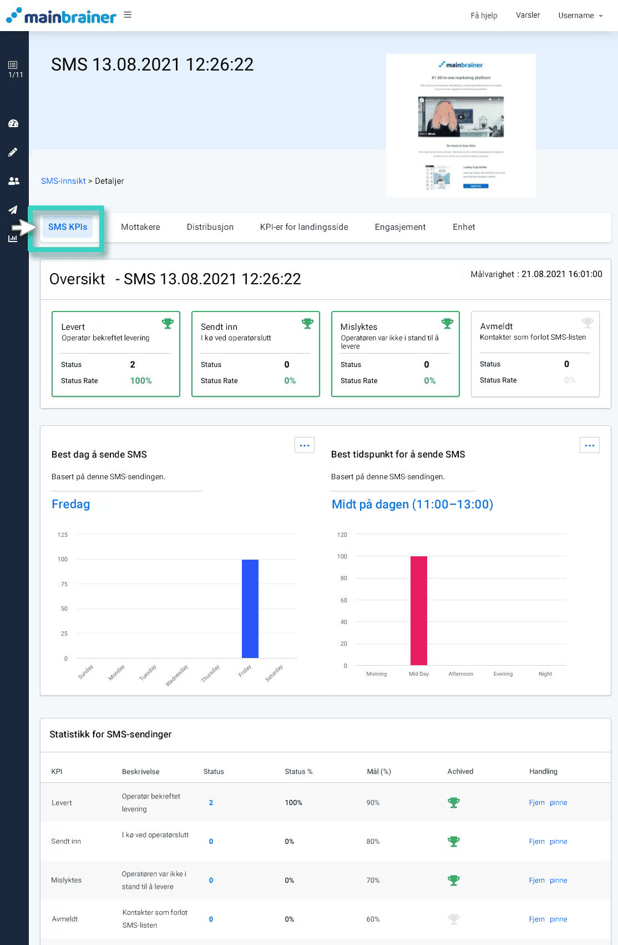Click Fjern in the Avmeldt row
The image size is (618, 945).
pyautogui.click(x=537, y=919)
